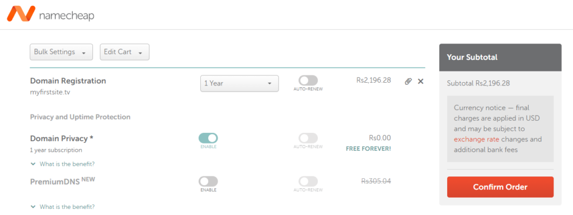Enable the PremiumDNS switch
Screen dimensions: 573x215
(208, 181)
